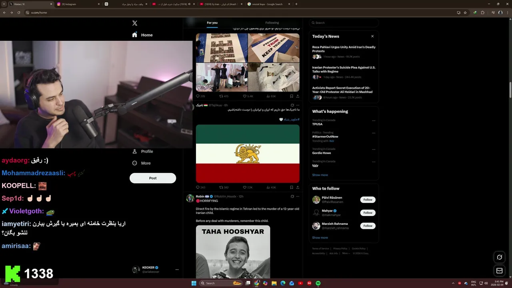View analytics of the 43K views flag post

point(271,187)
